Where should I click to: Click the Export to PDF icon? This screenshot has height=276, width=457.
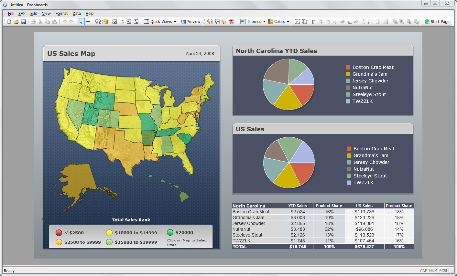click(x=231, y=22)
